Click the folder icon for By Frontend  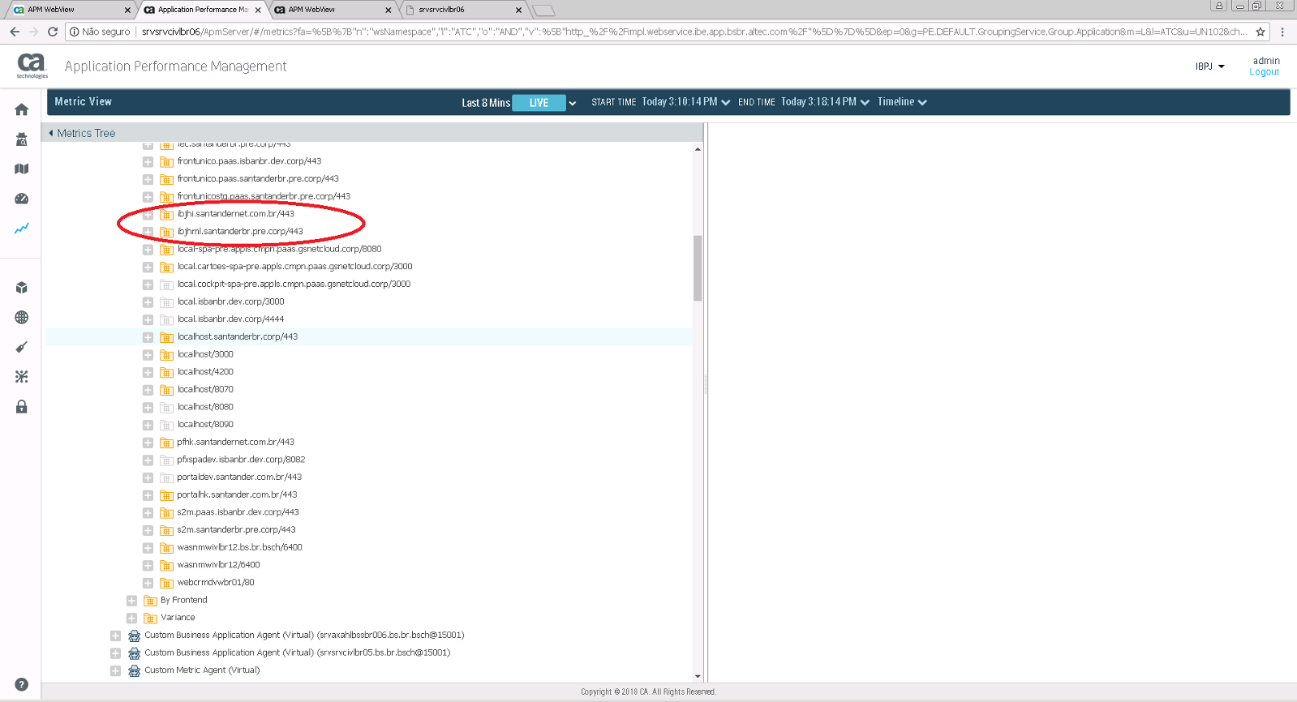point(150,601)
